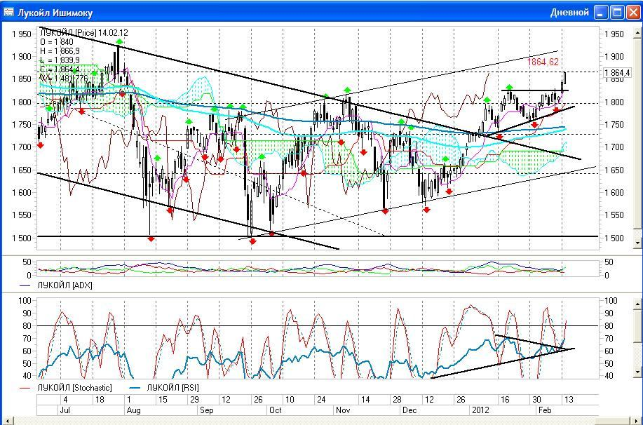Click the red price annotation 1864,62
The width and height of the screenshot is (643, 425).
tap(543, 62)
